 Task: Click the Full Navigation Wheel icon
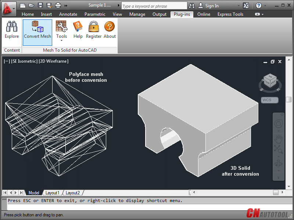pyautogui.click(x=279, y=124)
